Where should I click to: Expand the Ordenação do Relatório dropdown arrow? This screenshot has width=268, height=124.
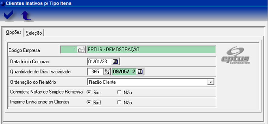click(x=211, y=82)
